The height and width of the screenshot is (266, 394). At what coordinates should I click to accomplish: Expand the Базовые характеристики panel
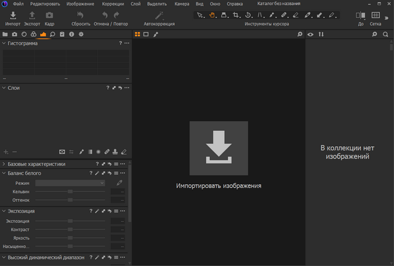pyautogui.click(x=4, y=164)
